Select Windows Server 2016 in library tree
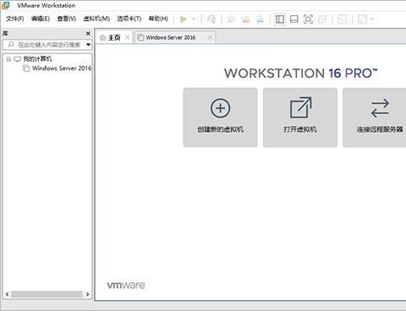 click(62, 68)
